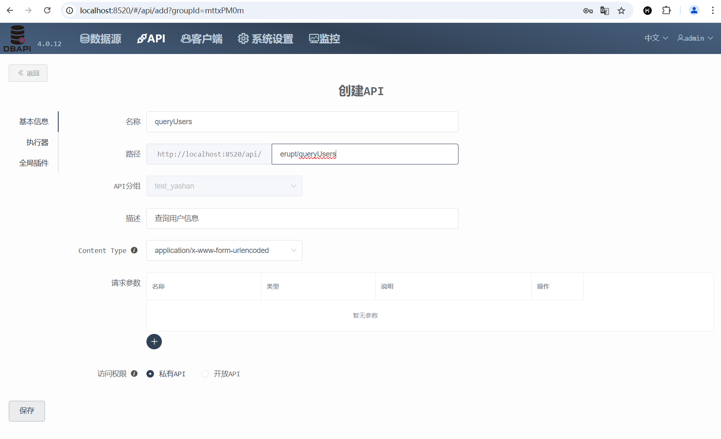Expand the 中文 language selector
Image resolution: width=721 pixels, height=439 pixels.
(655, 38)
